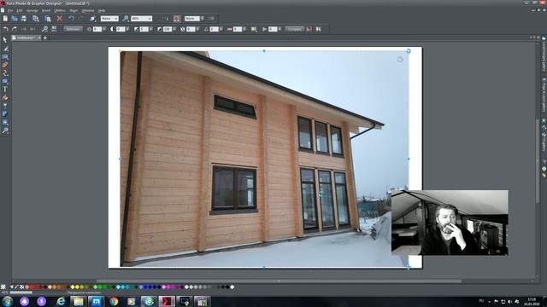Viewport: 547px width, 307px height.
Task: Click the Enhance button
Action: (73, 29)
